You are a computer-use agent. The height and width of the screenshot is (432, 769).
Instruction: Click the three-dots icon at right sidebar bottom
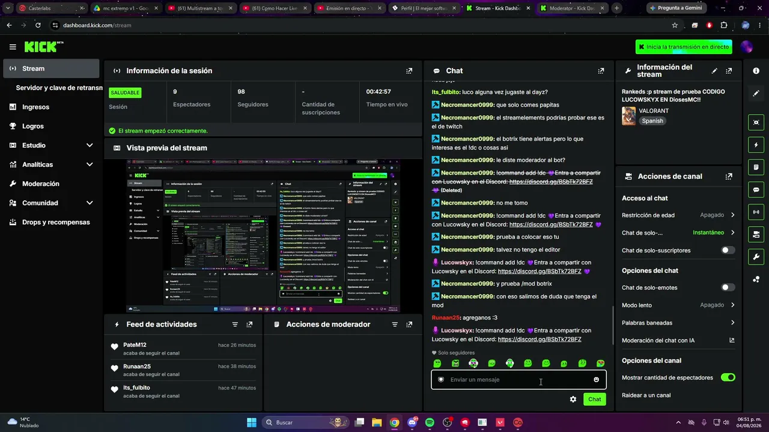[x=756, y=279]
